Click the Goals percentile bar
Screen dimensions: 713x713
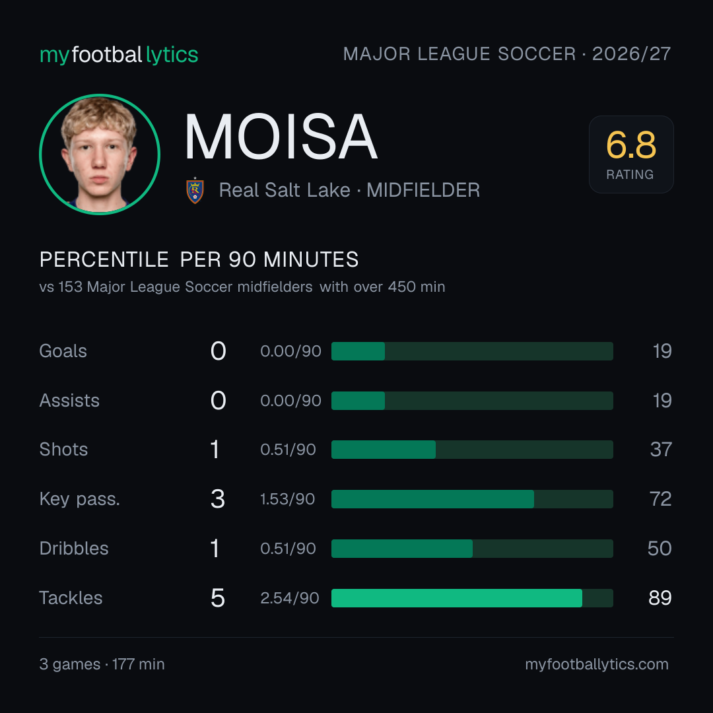(x=472, y=351)
